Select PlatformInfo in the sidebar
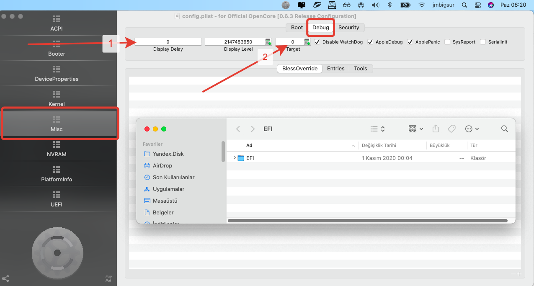This screenshot has height=286, width=534. (x=57, y=175)
